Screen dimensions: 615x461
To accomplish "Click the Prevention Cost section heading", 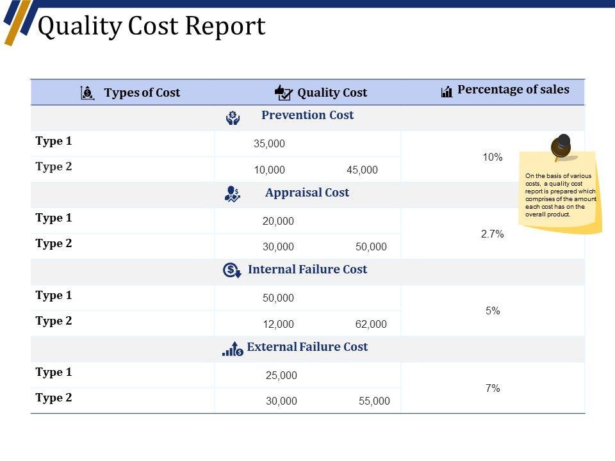I will (x=307, y=115).
